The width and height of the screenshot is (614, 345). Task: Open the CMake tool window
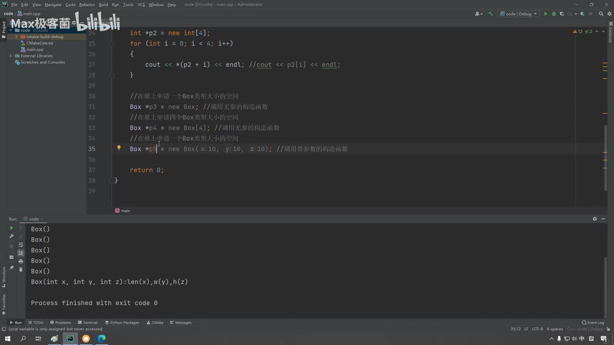tap(155, 322)
